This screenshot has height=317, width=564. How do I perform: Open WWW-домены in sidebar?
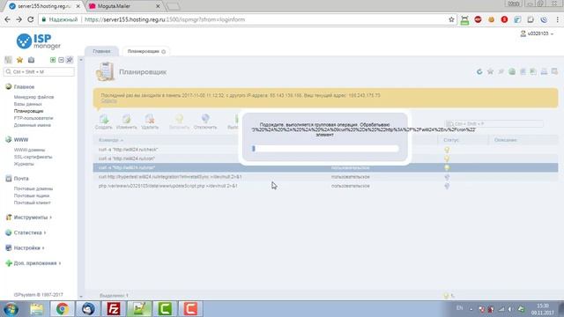29,150
